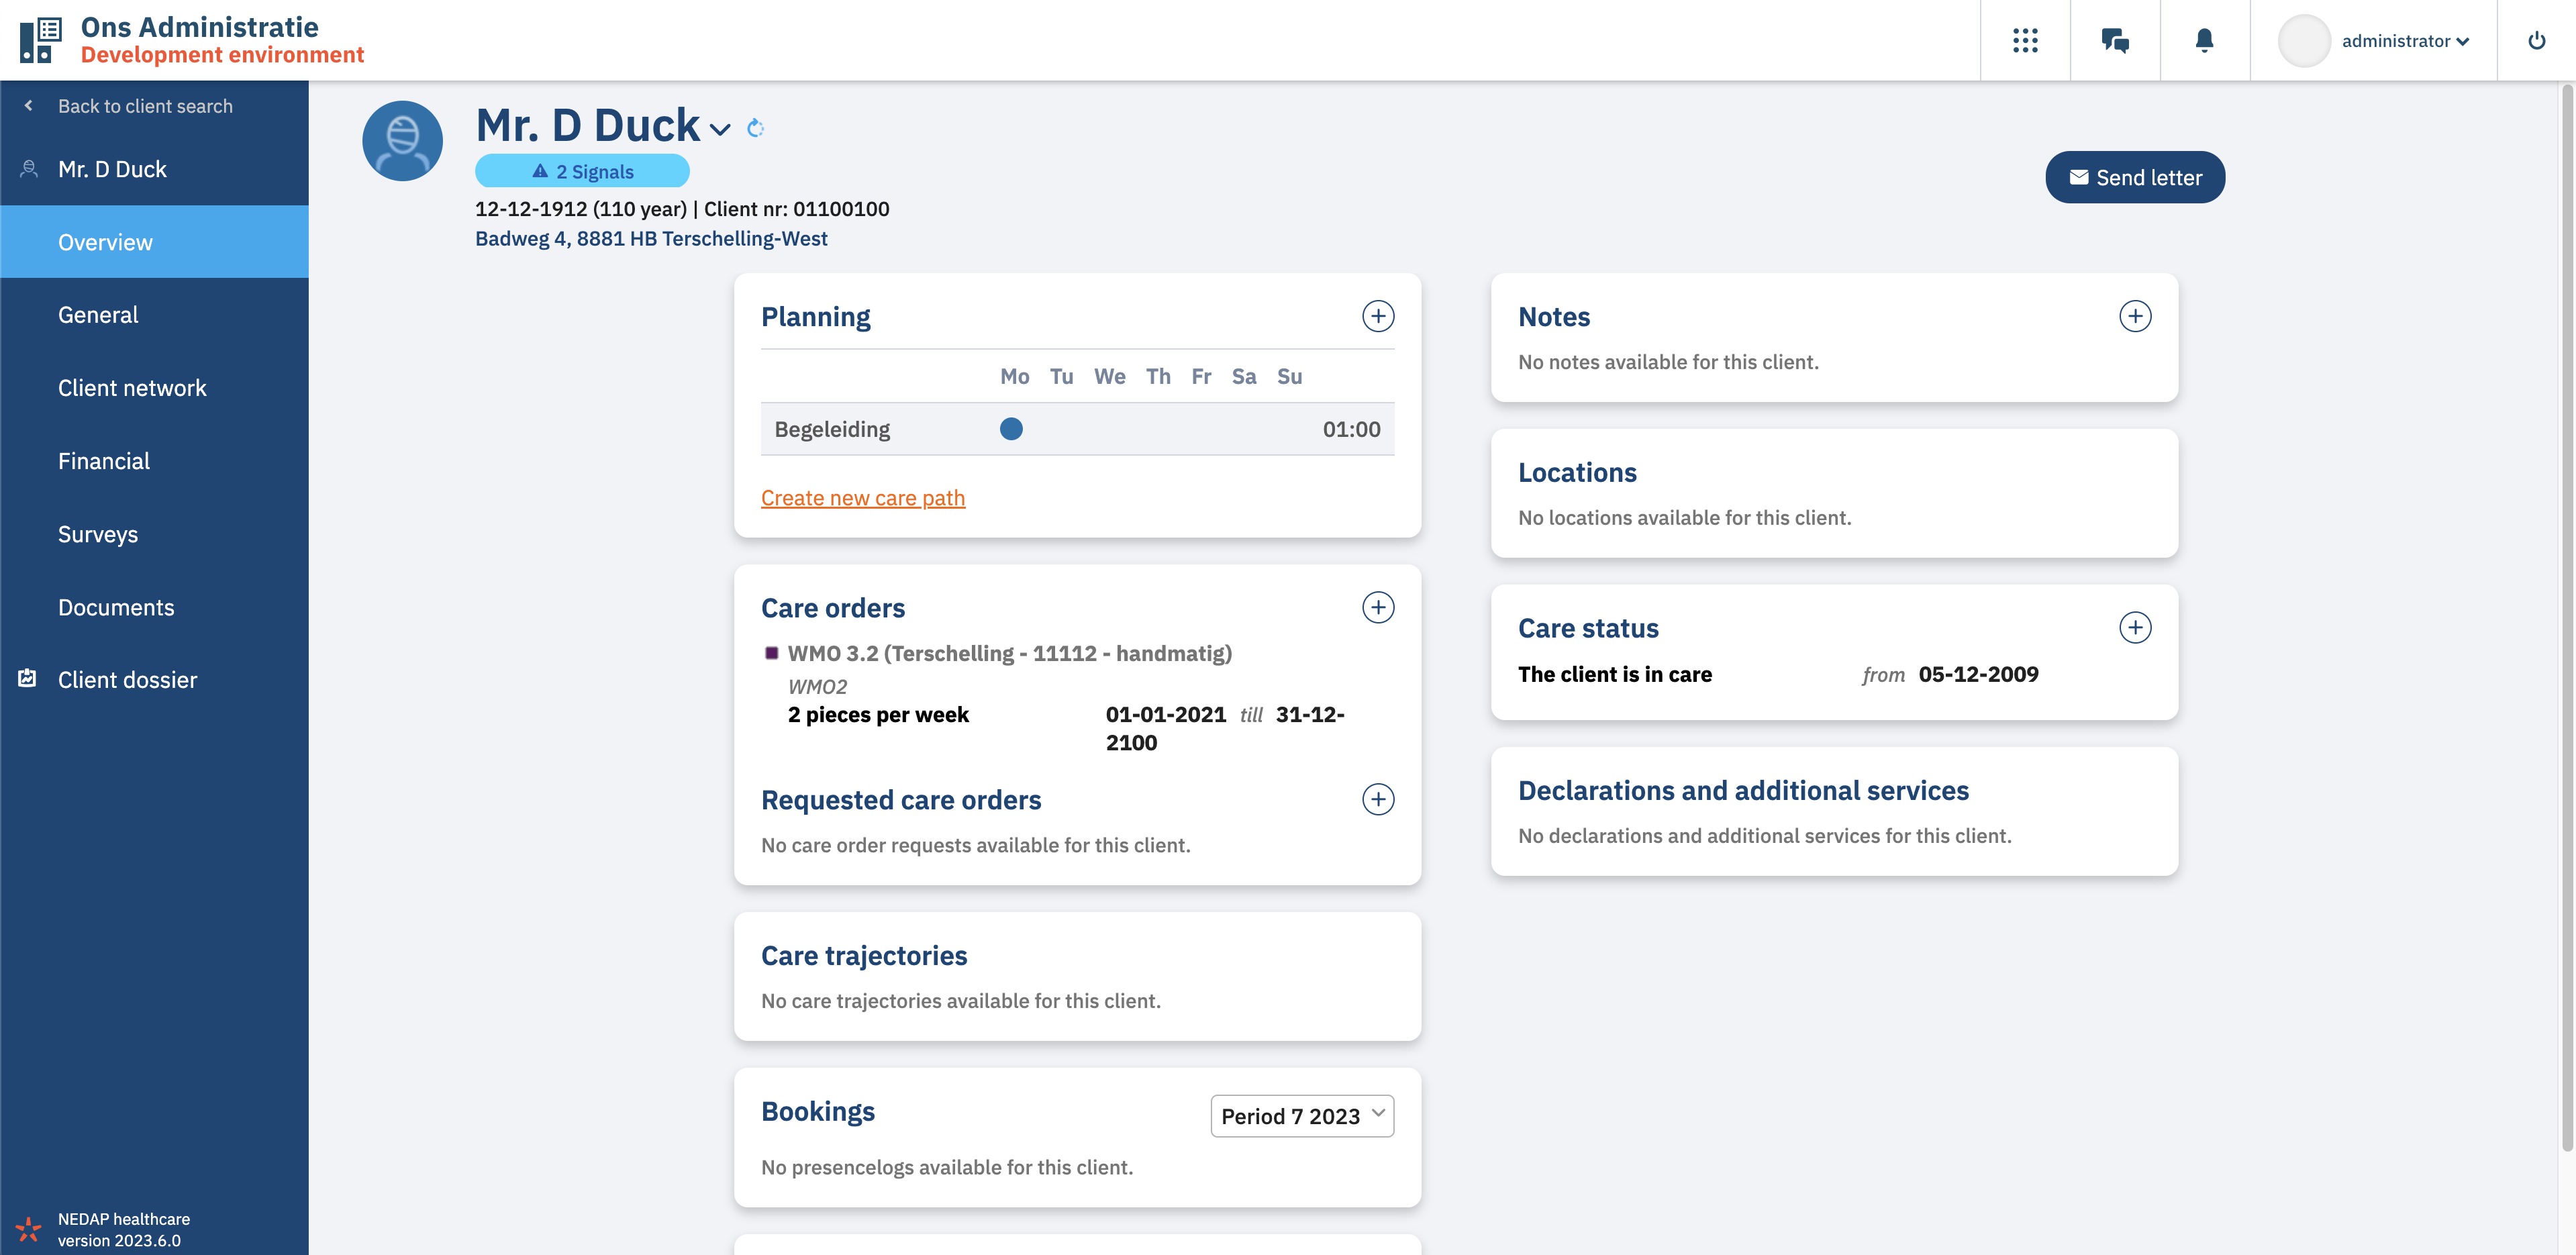Add a new Note with plus icon
The width and height of the screenshot is (2576, 1255).
(x=2135, y=316)
